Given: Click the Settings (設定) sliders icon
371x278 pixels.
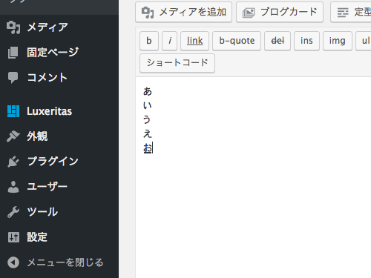Looking at the screenshot, I should click(13, 237).
